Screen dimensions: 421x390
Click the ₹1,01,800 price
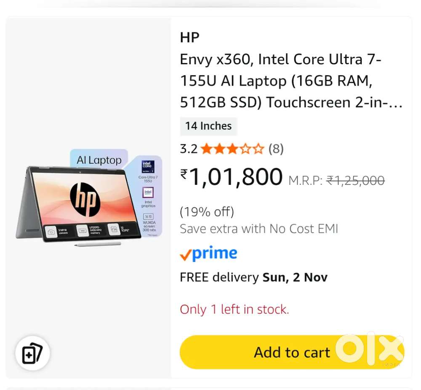click(232, 177)
